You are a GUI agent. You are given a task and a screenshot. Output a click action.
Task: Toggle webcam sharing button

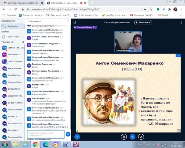pyautogui.click(x=141, y=137)
